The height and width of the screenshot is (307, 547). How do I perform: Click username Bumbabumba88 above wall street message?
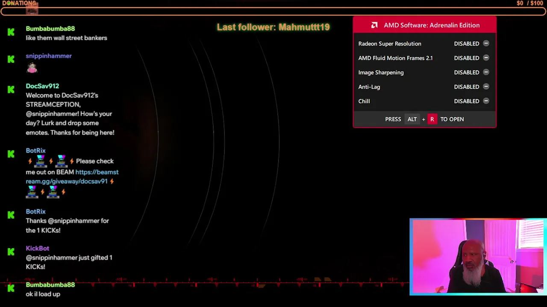point(50,29)
